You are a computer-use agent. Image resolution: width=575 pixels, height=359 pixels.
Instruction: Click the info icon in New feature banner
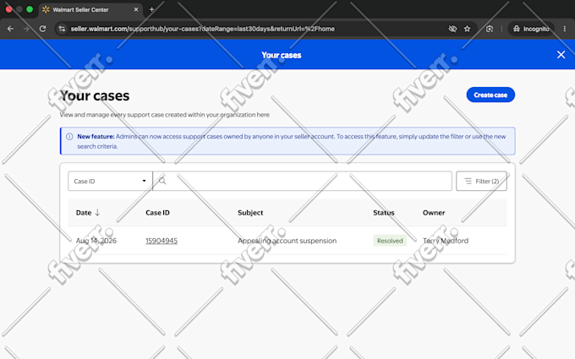(69, 136)
